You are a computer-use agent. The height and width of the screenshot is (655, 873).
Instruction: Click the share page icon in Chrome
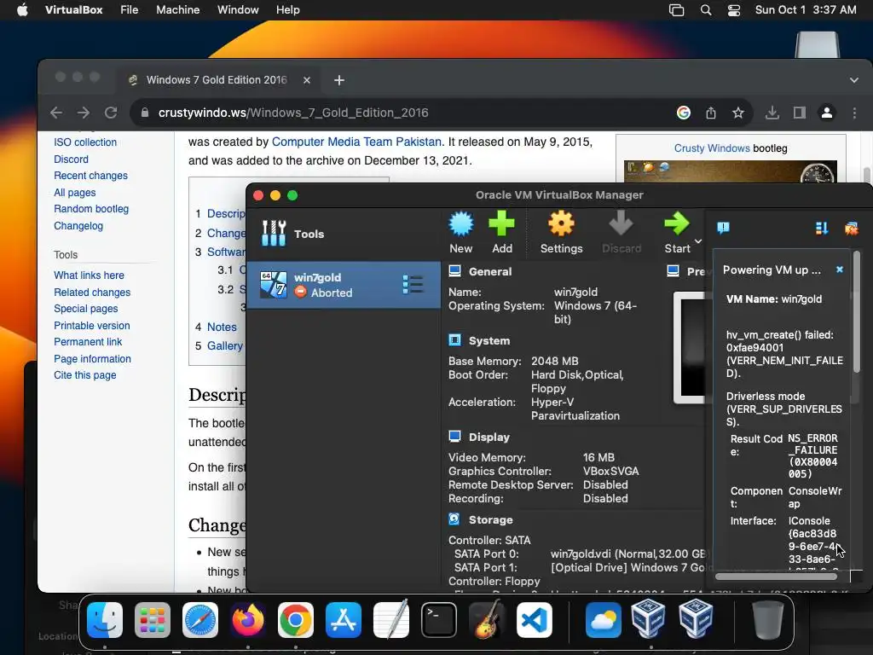point(711,113)
